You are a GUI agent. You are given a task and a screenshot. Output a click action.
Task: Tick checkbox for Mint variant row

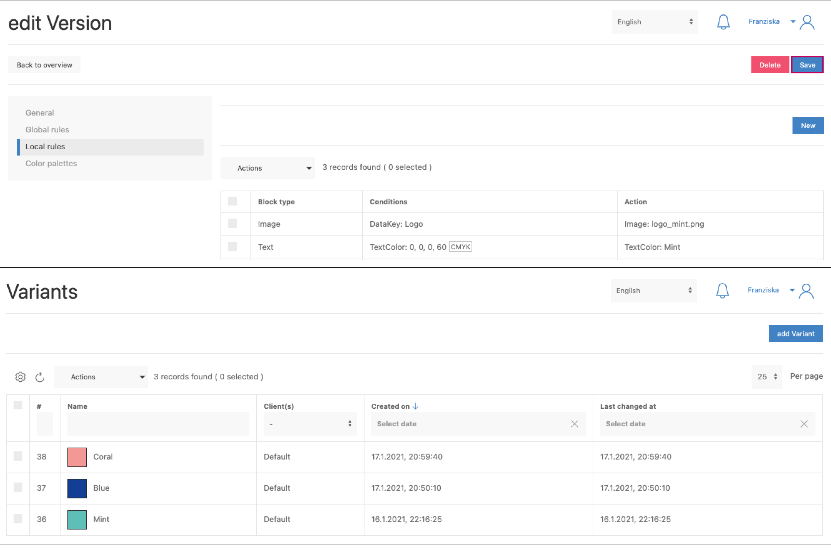click(x=18, y=518)
